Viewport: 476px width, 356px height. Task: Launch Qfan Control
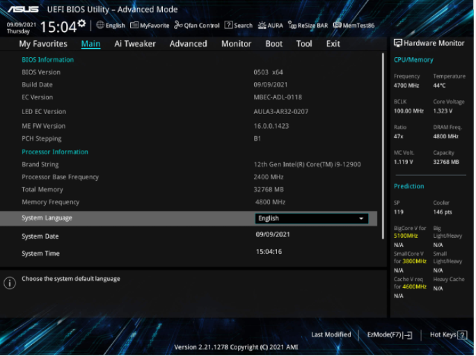[197, 26]
